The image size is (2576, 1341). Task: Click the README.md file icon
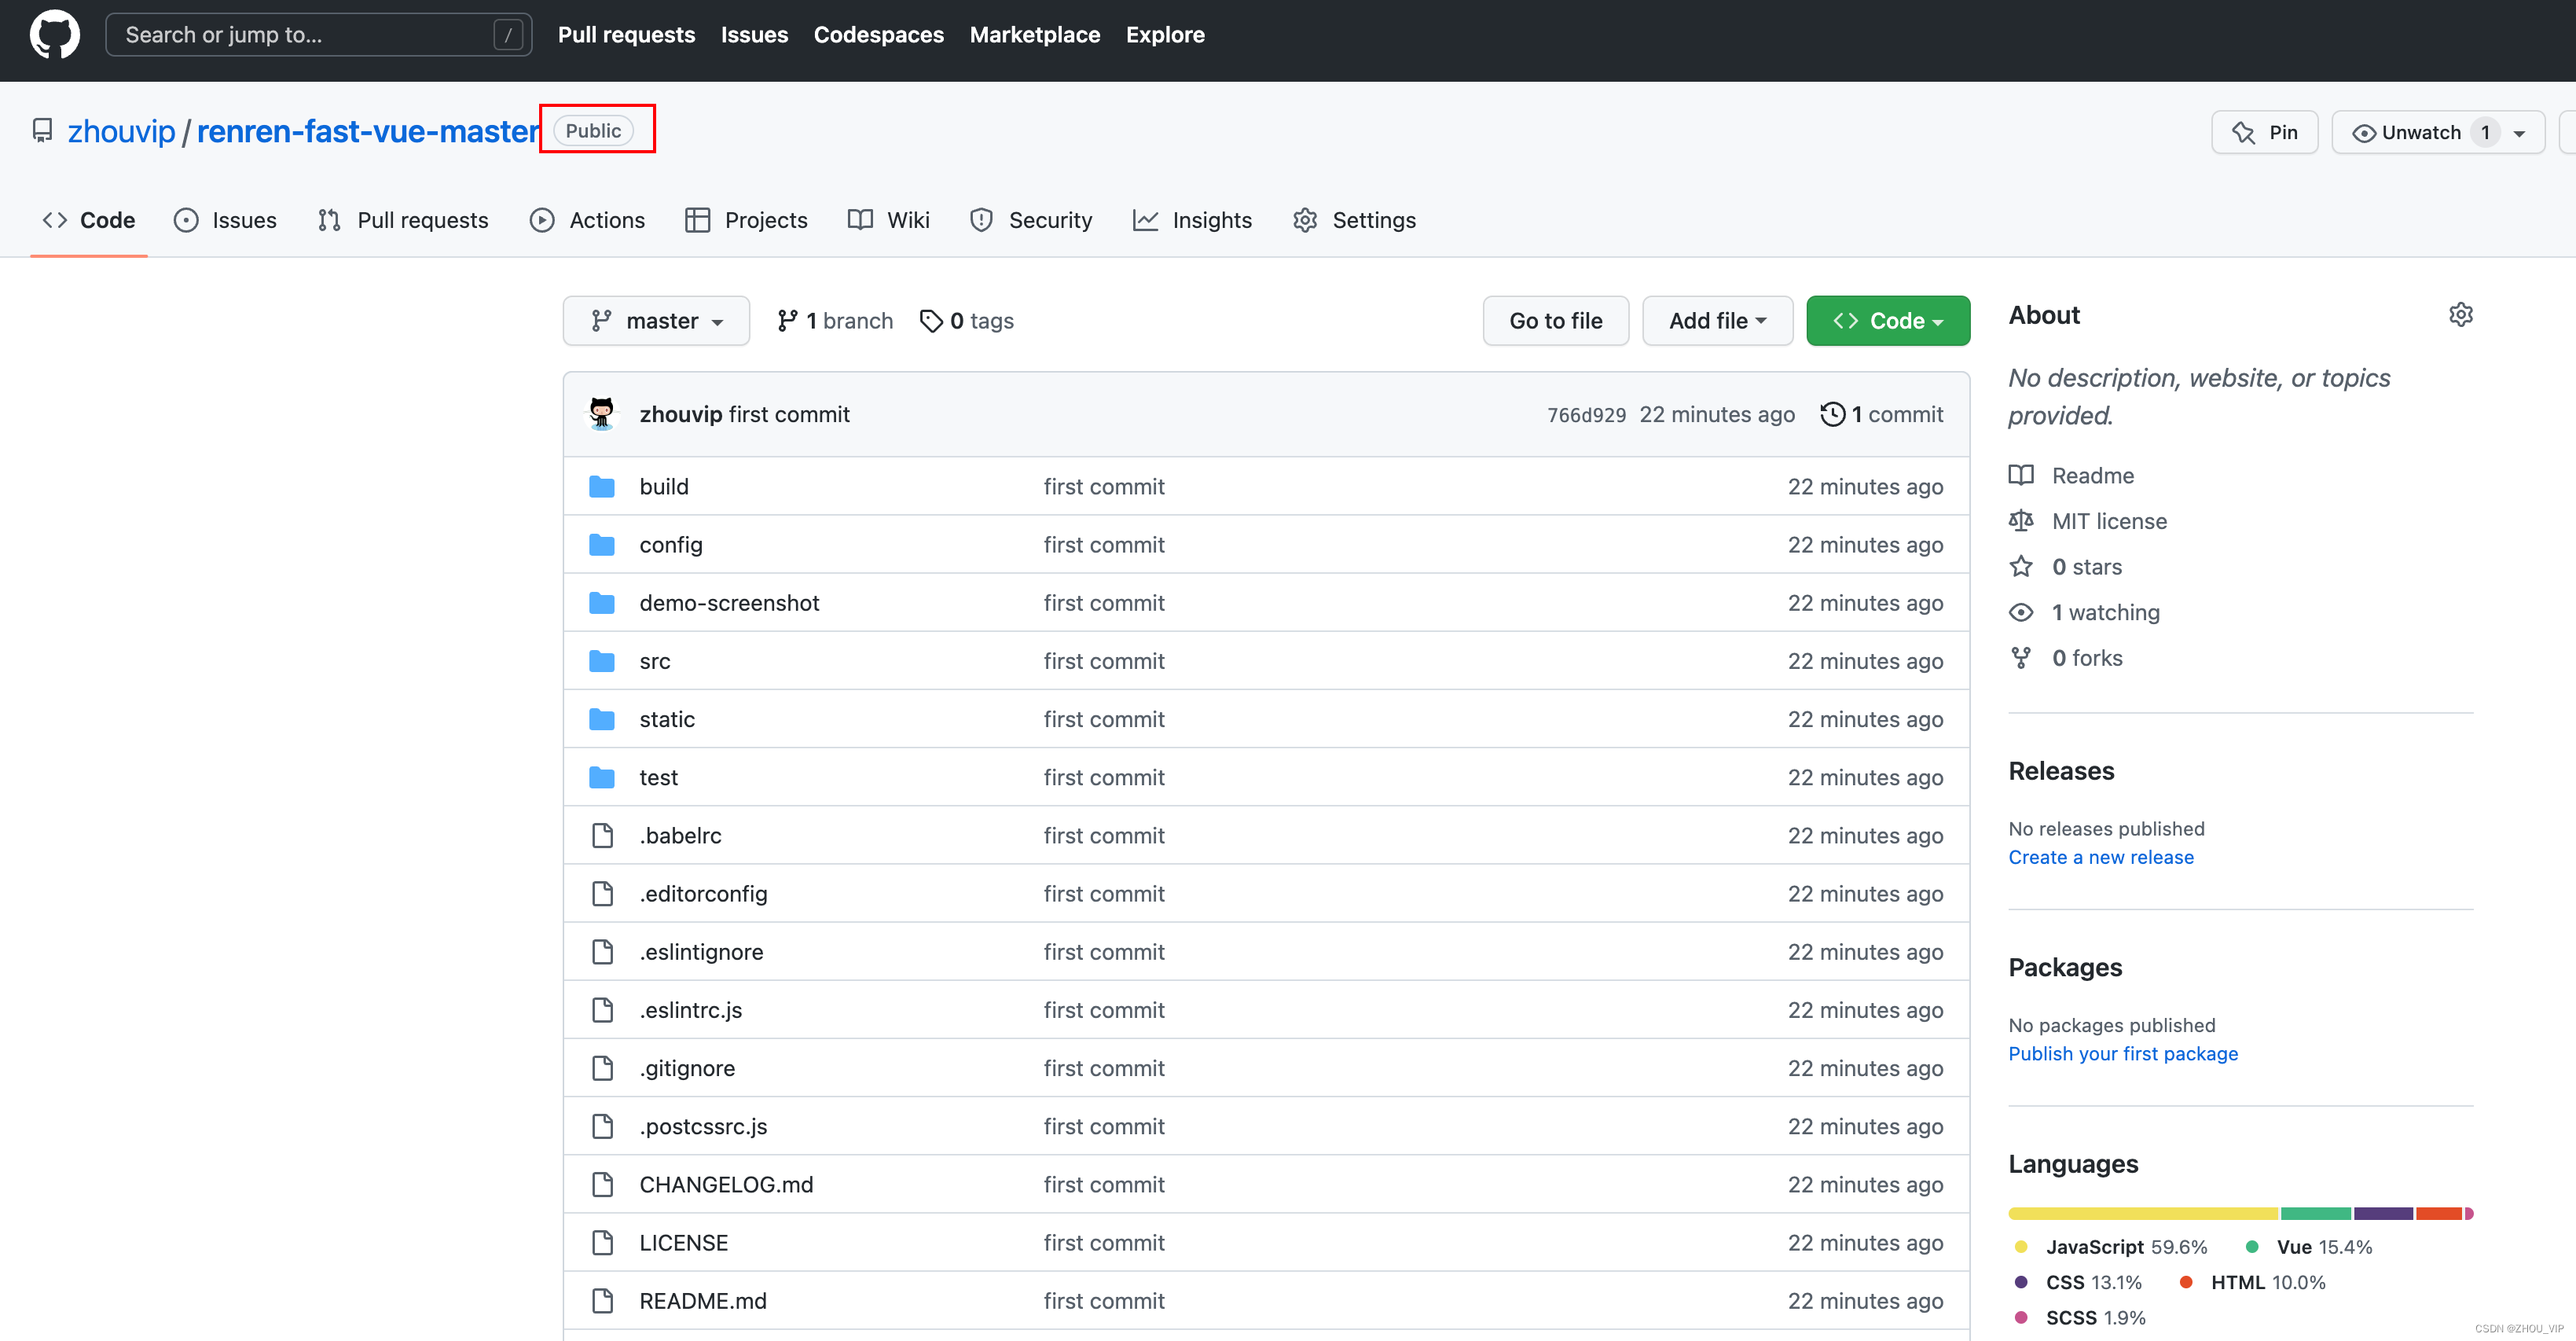(x=602, y=1301)
